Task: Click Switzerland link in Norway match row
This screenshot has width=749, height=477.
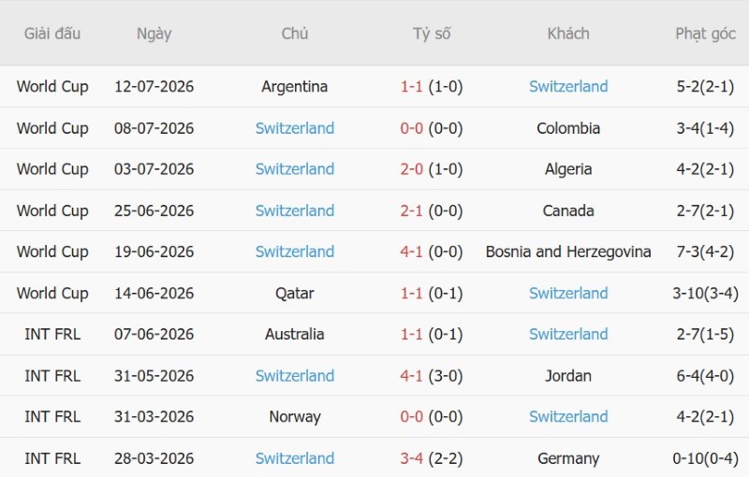Action: pos(568,417)
